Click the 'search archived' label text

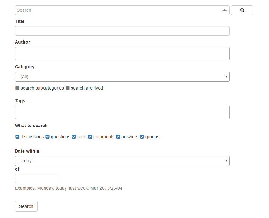point(87,88)
